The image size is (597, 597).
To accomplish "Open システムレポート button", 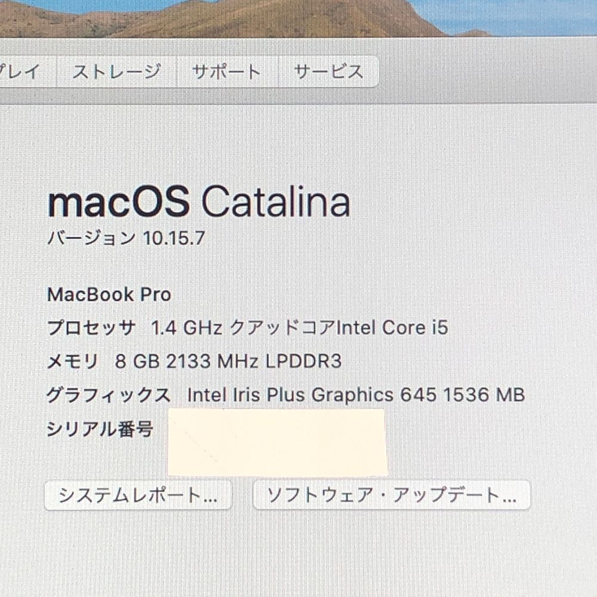I will 139,496.
